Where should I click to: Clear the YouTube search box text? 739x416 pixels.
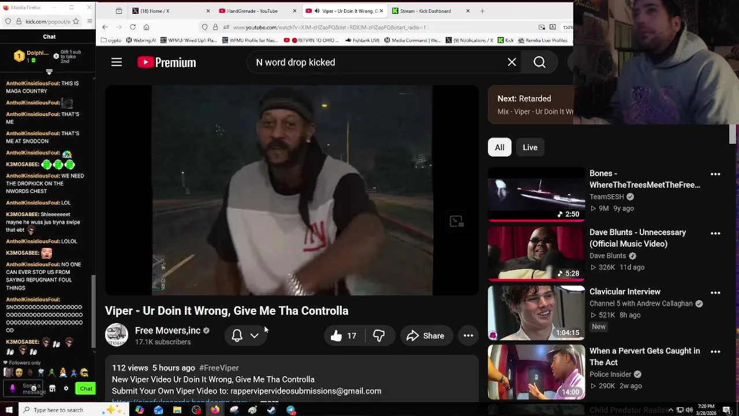tap(512, 62)
